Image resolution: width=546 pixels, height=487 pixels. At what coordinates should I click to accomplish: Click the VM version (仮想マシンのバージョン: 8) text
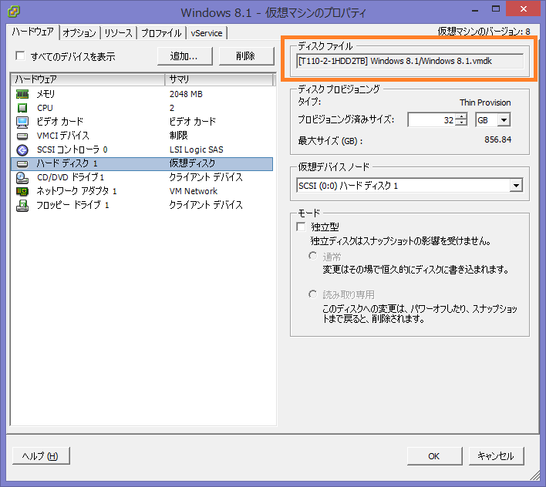484,32
